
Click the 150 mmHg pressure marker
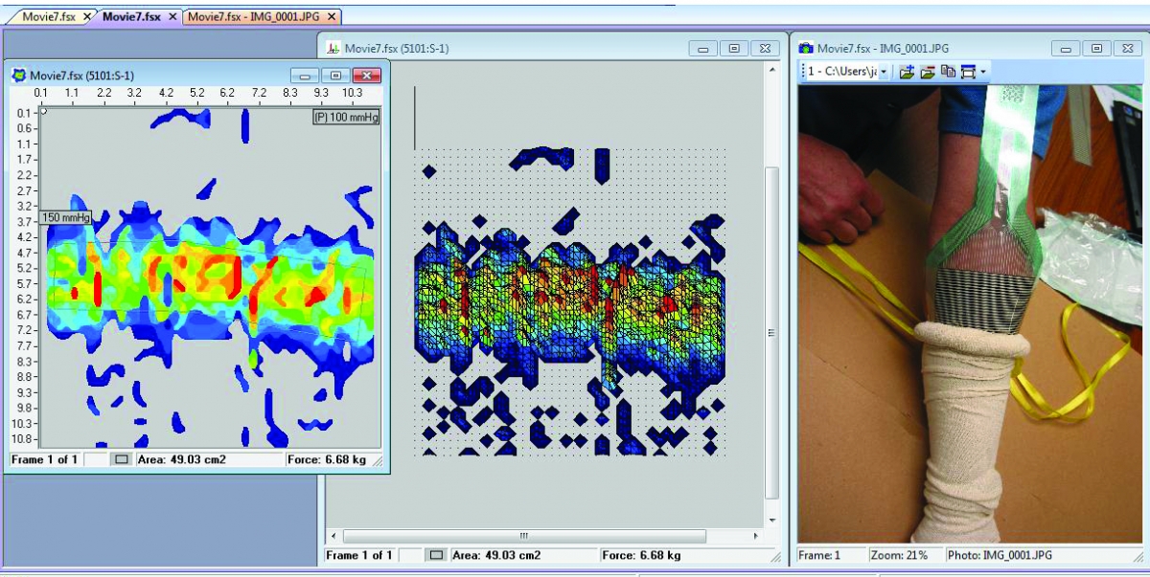pos(65,216)
